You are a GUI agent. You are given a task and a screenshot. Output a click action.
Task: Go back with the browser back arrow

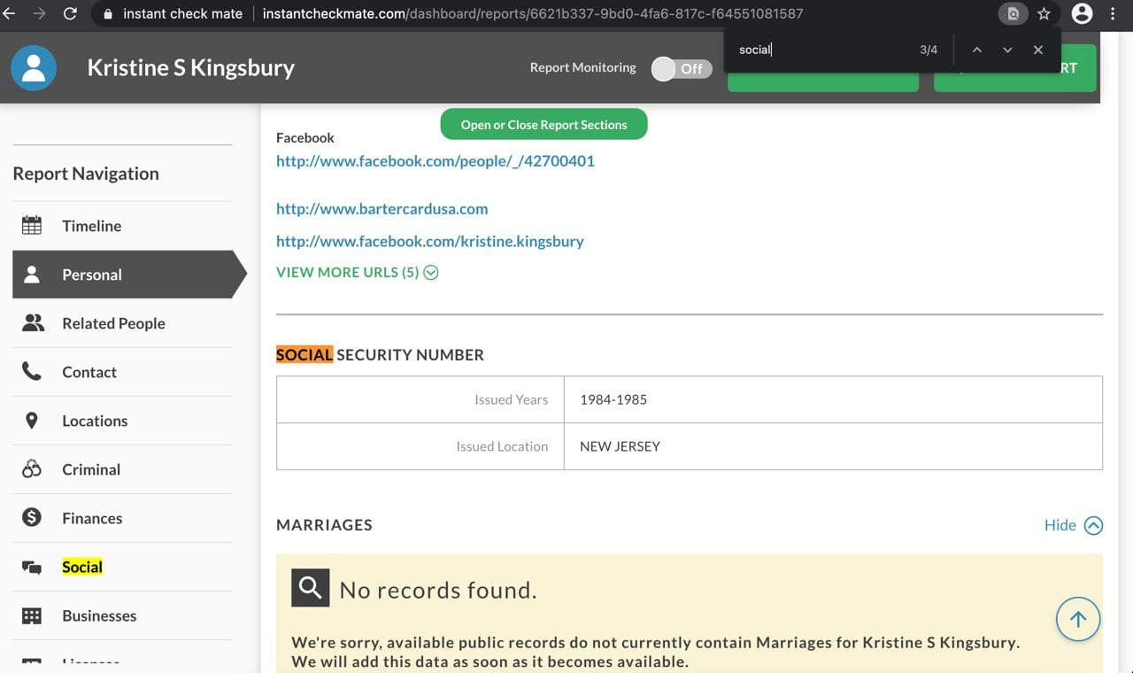(x=10, y=13)
